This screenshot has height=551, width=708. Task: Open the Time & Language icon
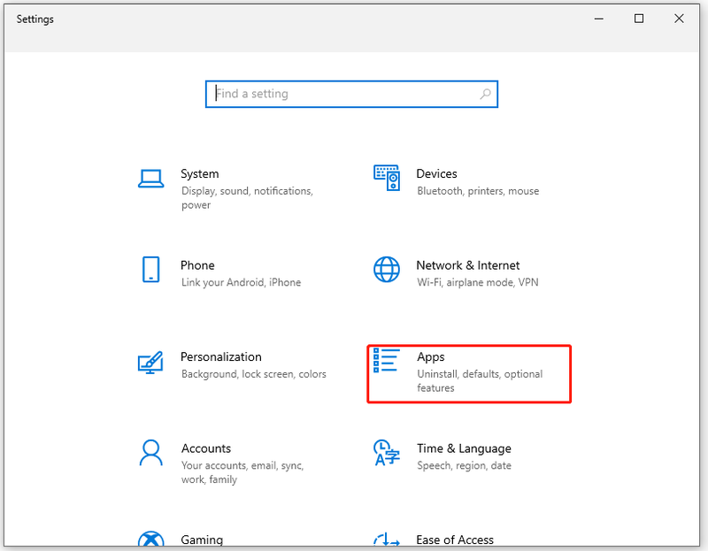pos(387,453)
